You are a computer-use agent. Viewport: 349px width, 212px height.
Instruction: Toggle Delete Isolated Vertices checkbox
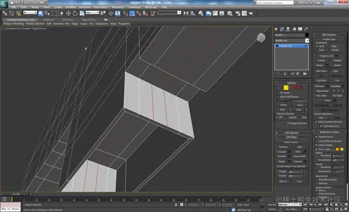click(x=316, y=122)
